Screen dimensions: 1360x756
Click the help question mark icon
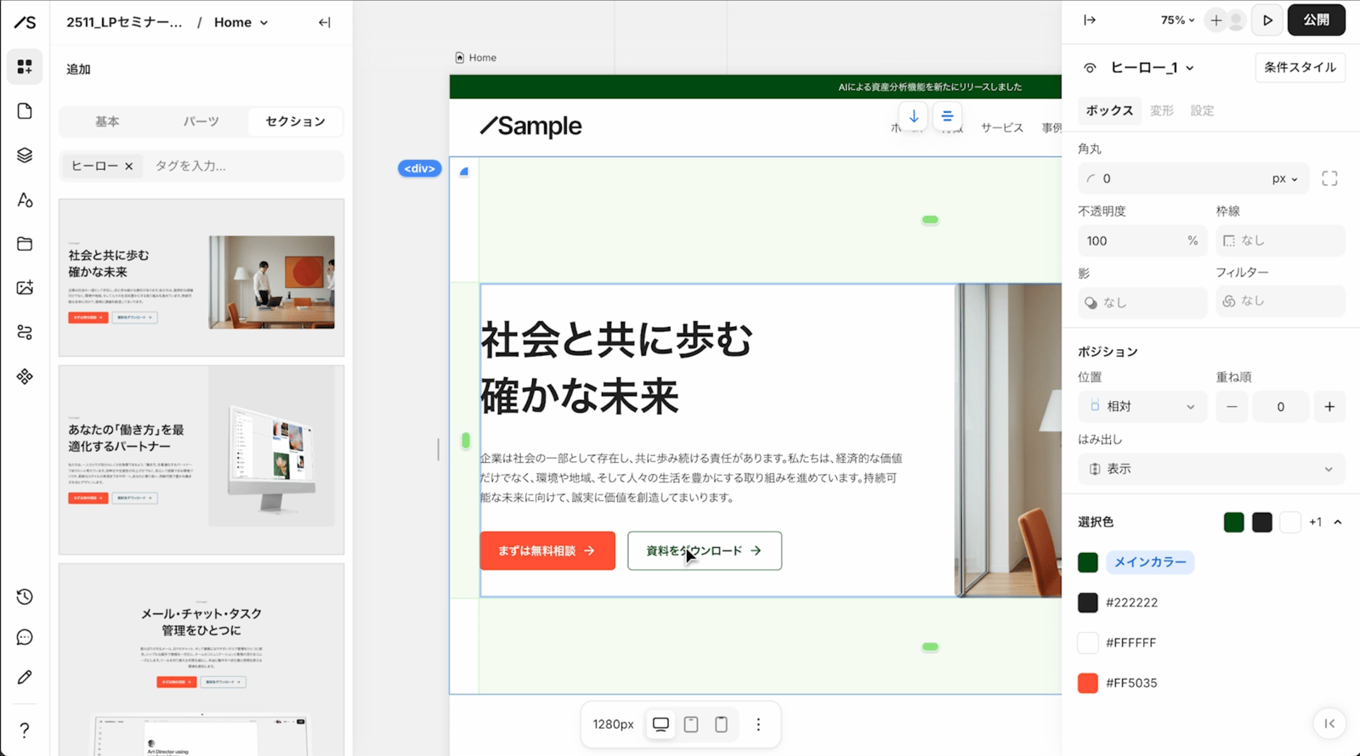(x=25, y=730)
